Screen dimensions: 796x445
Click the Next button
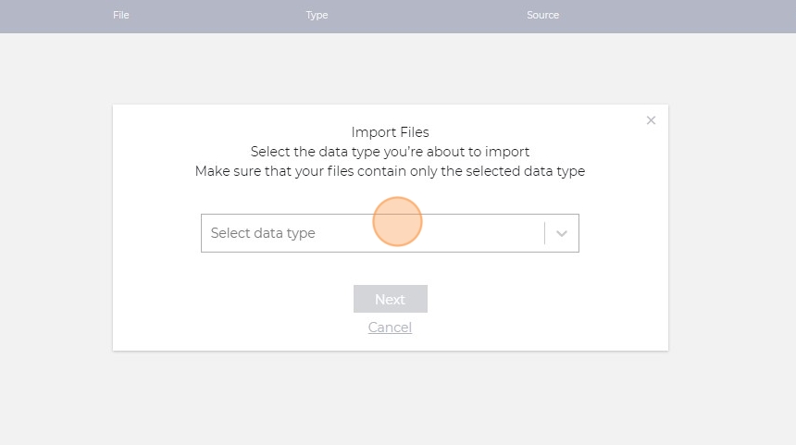(x=390, y=299)
